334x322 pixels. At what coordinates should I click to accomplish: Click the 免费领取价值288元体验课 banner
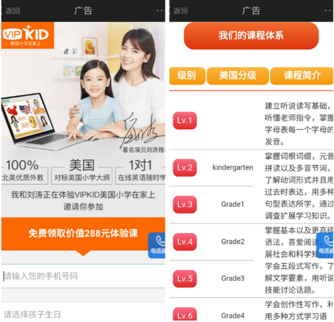coord(83,233)
